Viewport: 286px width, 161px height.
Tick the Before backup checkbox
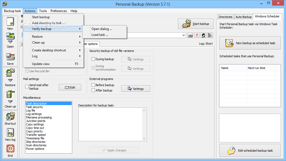(93, 85)
